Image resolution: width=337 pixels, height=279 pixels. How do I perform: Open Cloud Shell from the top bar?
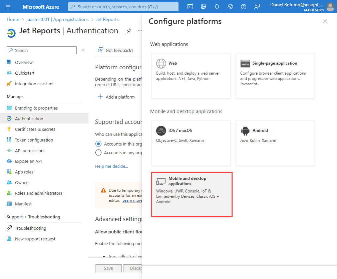(x=190, y=7)
